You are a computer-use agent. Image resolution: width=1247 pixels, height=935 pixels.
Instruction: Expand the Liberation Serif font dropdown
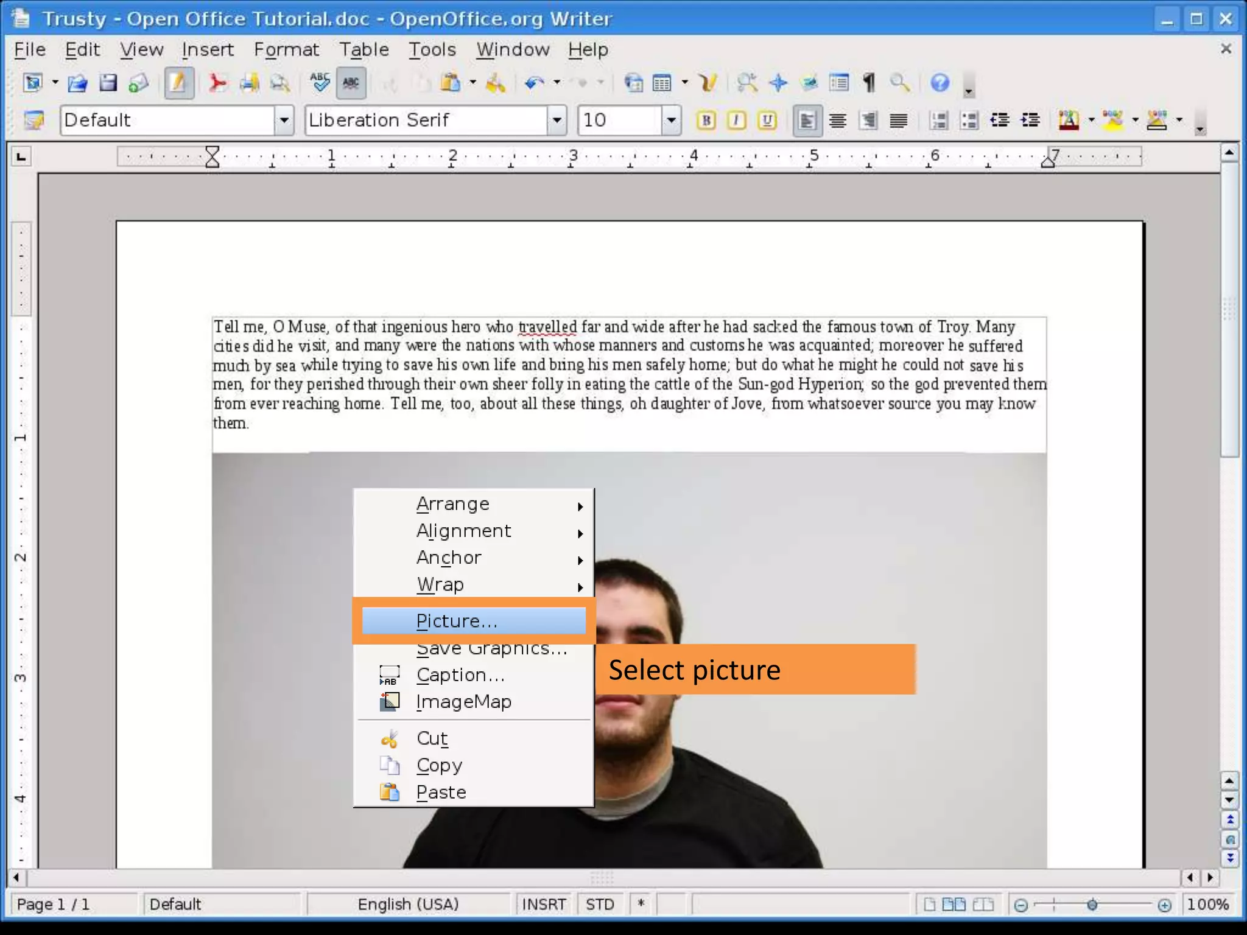tap(557, 121)
